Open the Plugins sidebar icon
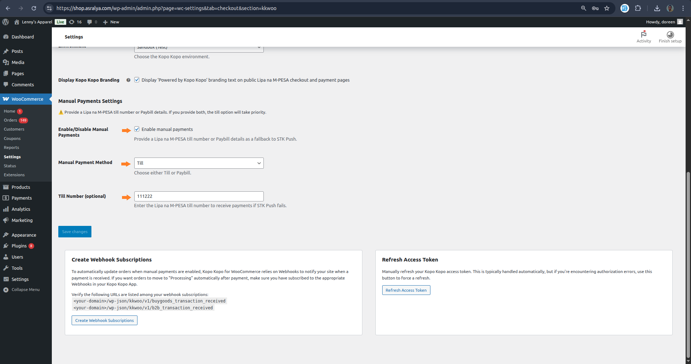Screen dimensions: 691x364 click(x=6, y=246)
